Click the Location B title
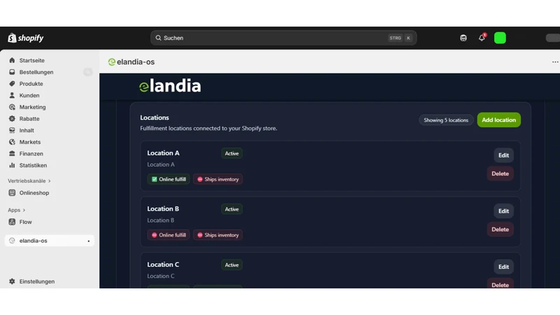This screenshot has height=315, width=560. coord(163,209)
